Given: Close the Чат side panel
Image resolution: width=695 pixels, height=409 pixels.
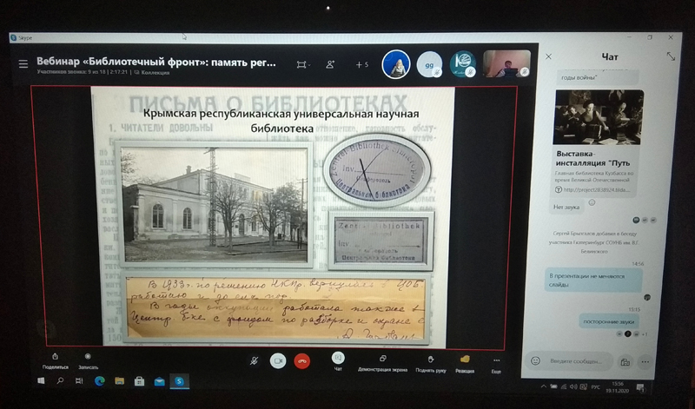Looking at the screenshot, I should pos(548,56).
